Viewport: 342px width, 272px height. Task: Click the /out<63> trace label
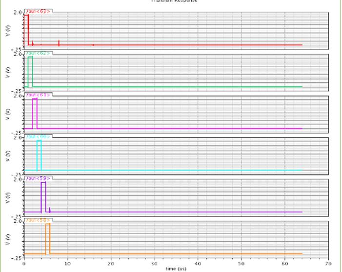38,11
